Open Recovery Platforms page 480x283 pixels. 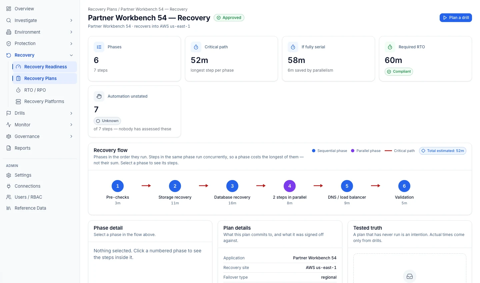[x=45, y=101]
